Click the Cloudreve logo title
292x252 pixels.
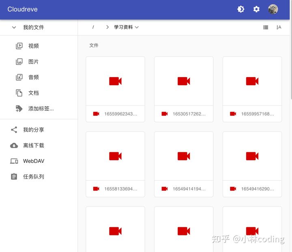(x=22, y=9)
